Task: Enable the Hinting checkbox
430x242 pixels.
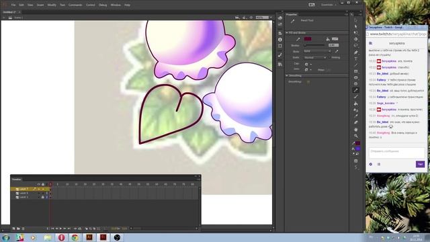Action: point(330,58)
